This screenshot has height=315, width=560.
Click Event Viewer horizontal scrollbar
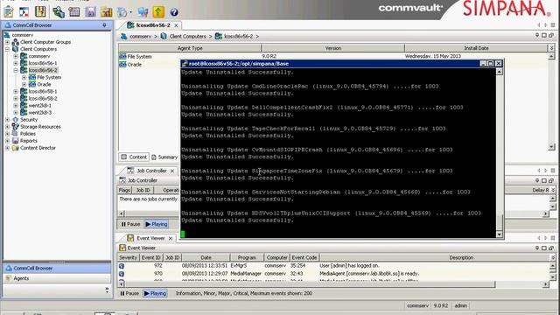click(x=309, y=284)
